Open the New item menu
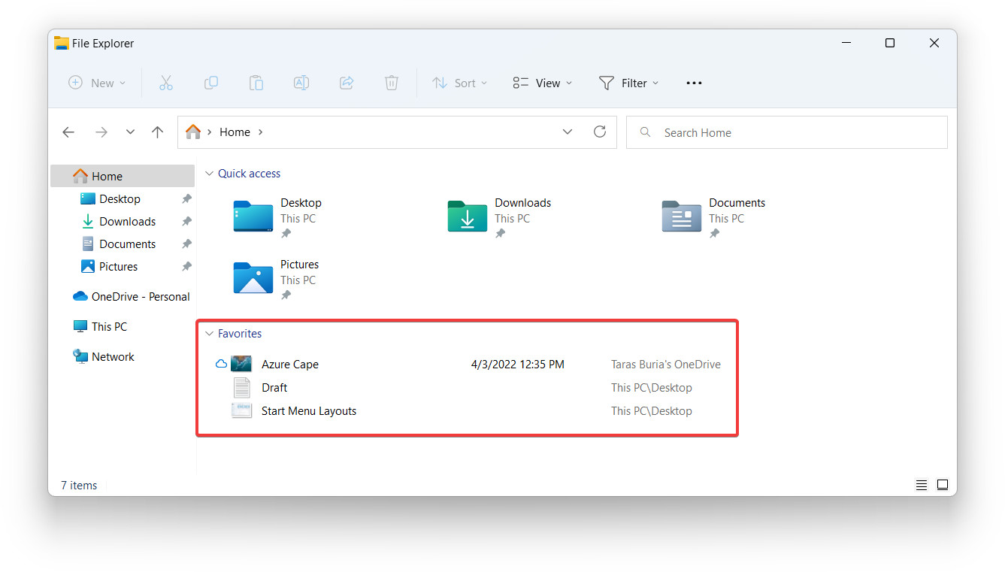The image size is (1005, 572). (x=96, y=83)
